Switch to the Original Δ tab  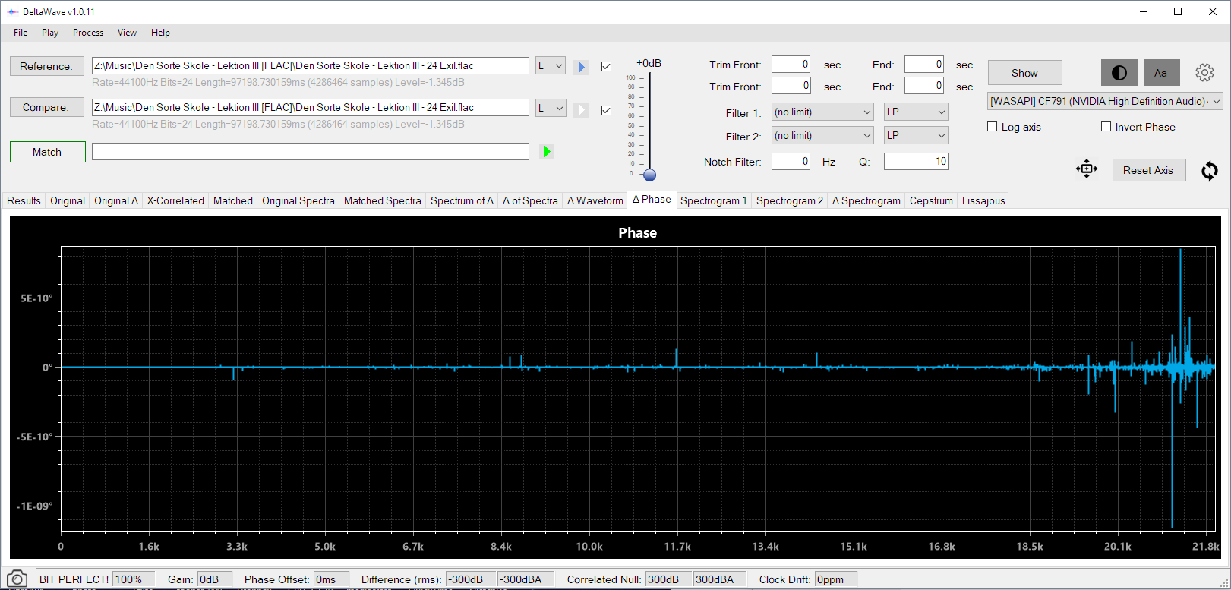[x=116, y=200]
